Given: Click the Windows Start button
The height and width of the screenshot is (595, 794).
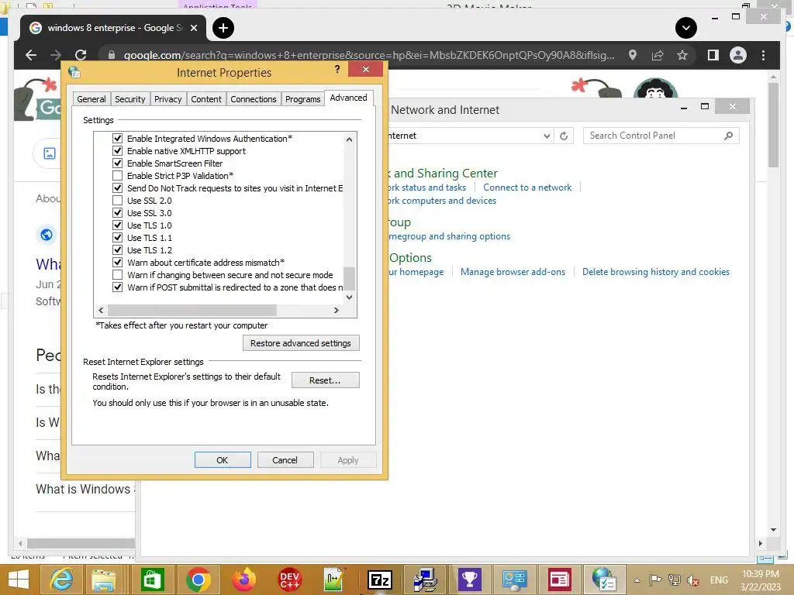Looking at the screenshot, I should 19,580.
